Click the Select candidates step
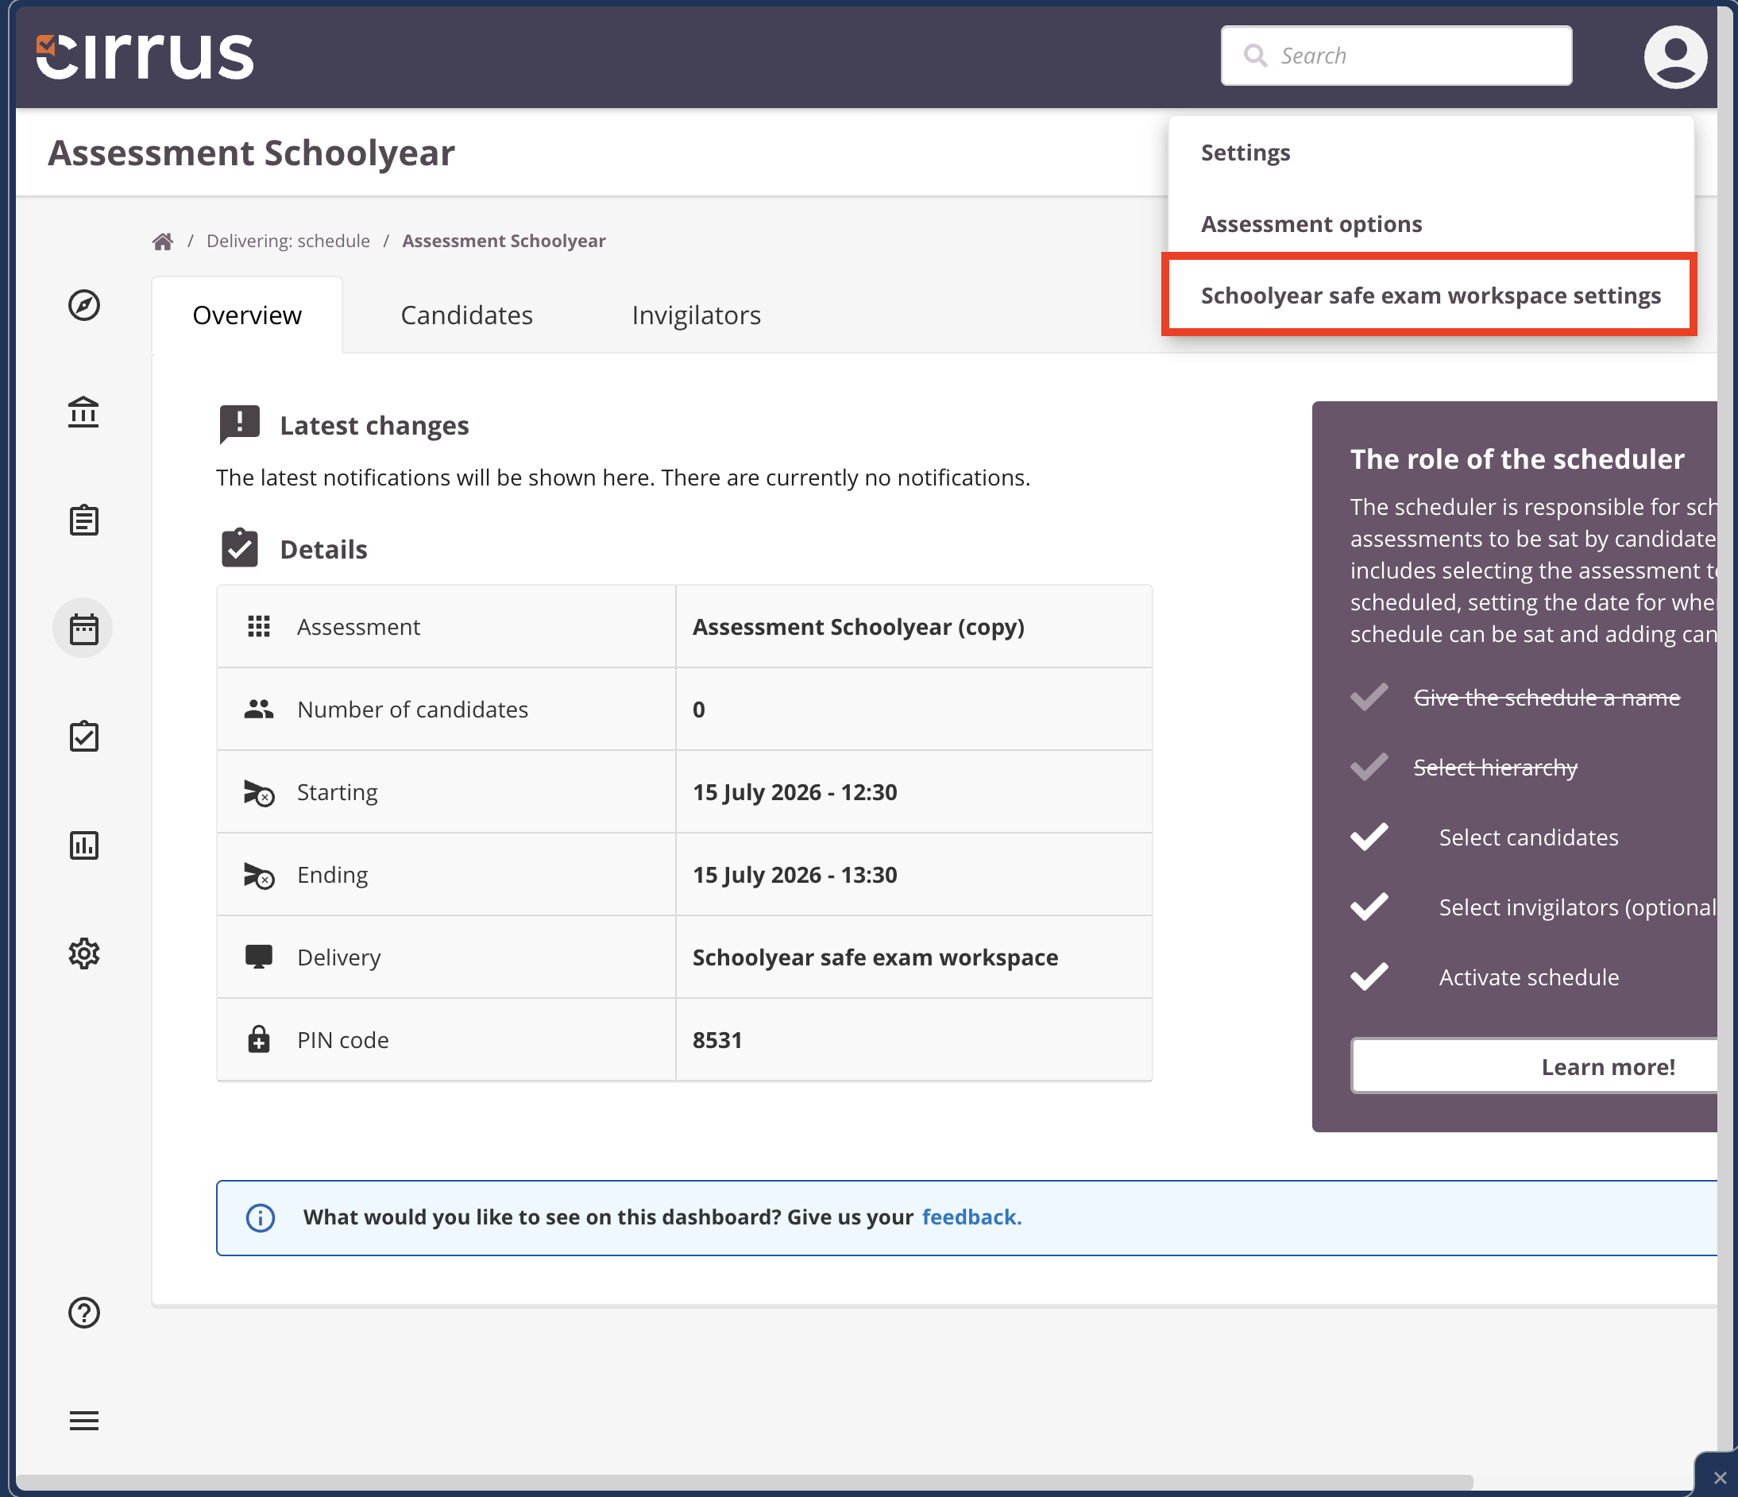Screen dimensions: 1738x1497 coord(1528,837)
